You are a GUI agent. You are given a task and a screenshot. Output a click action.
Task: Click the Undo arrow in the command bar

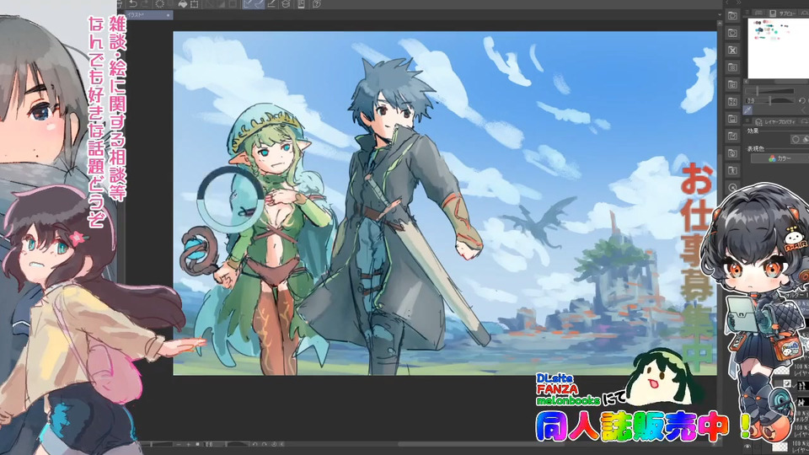[x=132, y=3]
